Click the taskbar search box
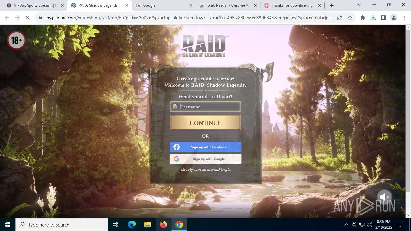The width and height of the screenshot is (411, 231). tap(62, 225)
